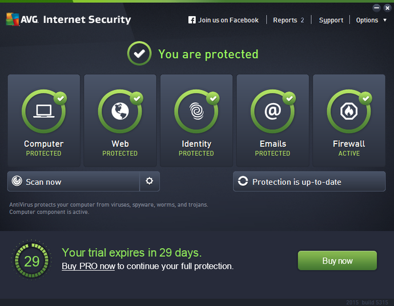Image resolution: width=394 pixels, height=306 pixels.
Task: Open the Emails at-sign icon
Action: pyautogui.click(x=272, y=112)
